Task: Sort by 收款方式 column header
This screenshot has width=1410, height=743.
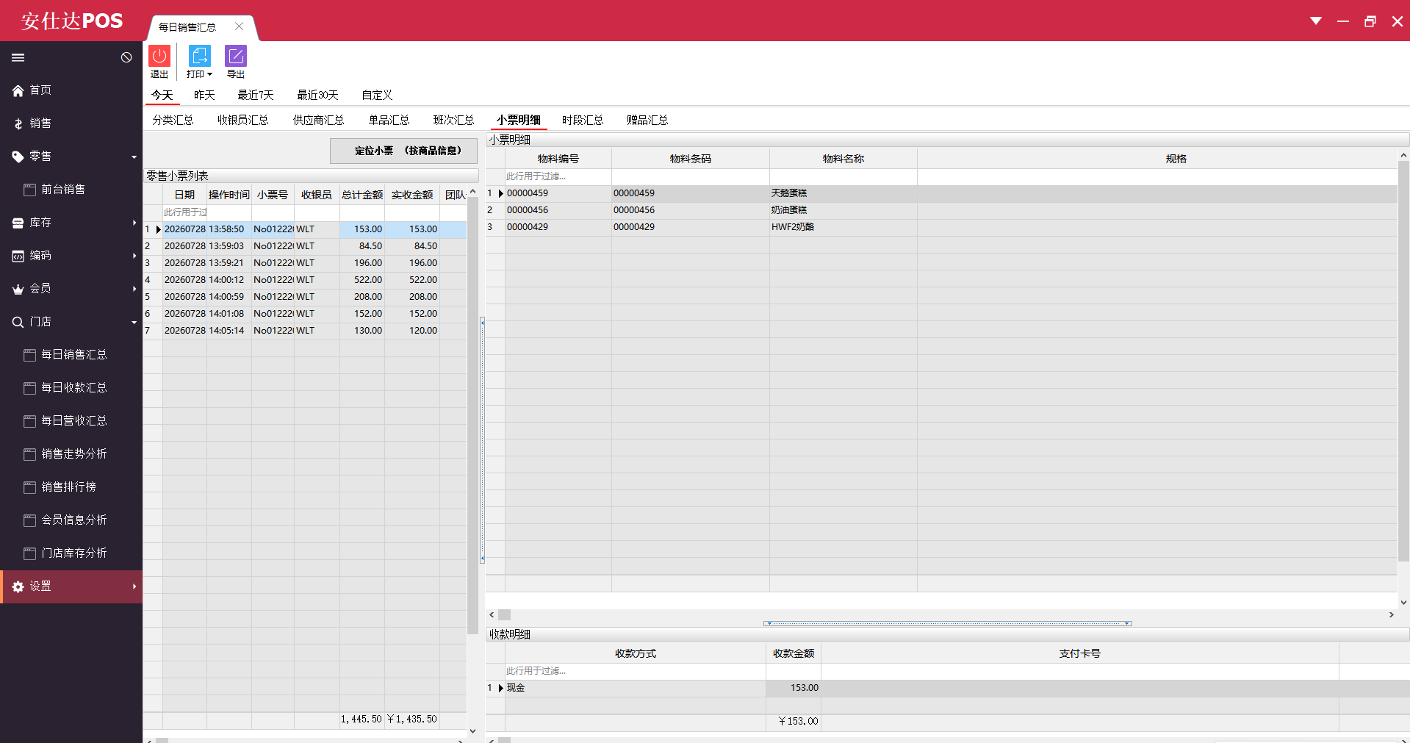Action: [x=635, y=653]
